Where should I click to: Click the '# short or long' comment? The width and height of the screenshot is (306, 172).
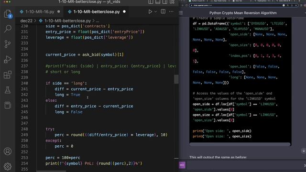(x=63, y=72)
